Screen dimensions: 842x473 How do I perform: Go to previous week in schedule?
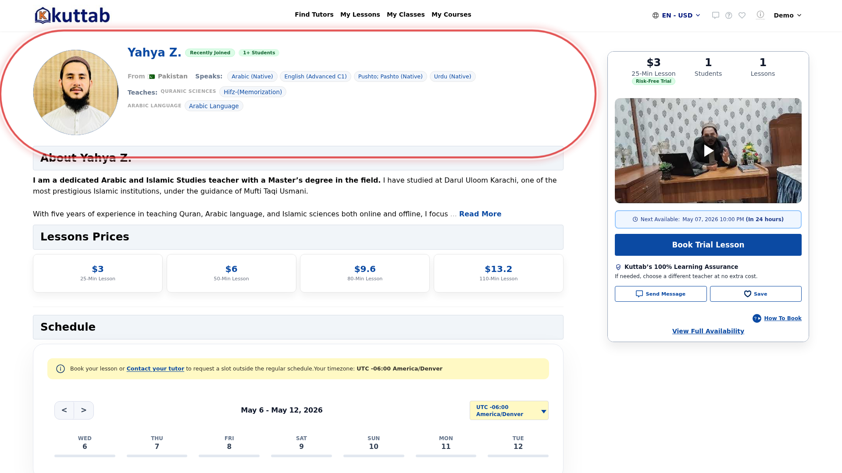click(x=64, y=410)
